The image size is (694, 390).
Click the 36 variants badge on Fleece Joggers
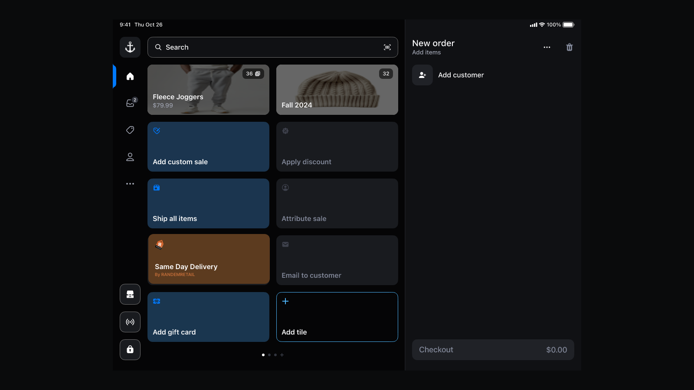coord(253,74)
